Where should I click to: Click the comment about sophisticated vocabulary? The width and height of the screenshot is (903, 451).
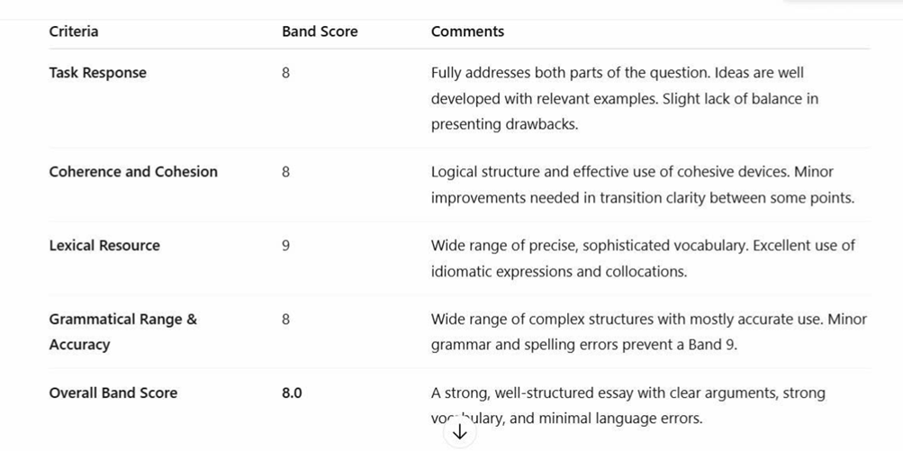(643, 258)
